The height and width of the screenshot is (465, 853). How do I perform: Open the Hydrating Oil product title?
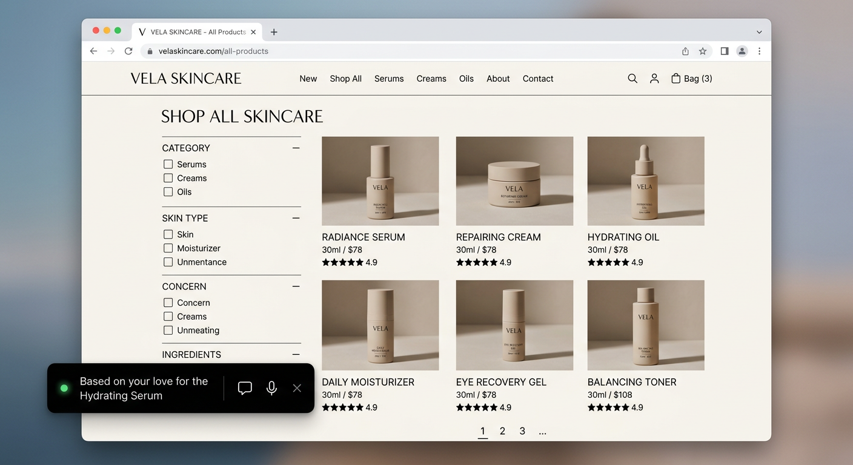point(623,237)
